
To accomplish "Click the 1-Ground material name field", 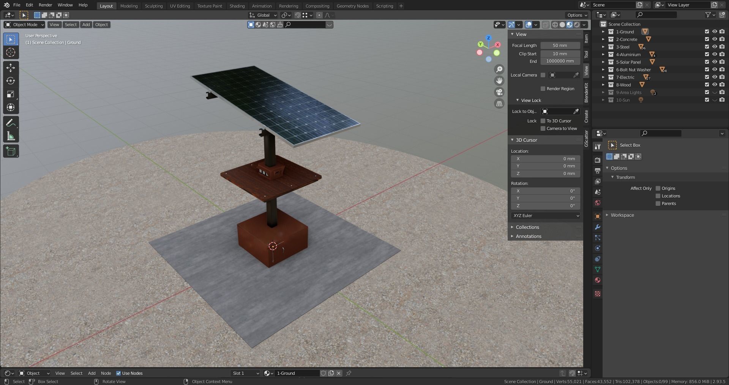I will pos(298,373).
